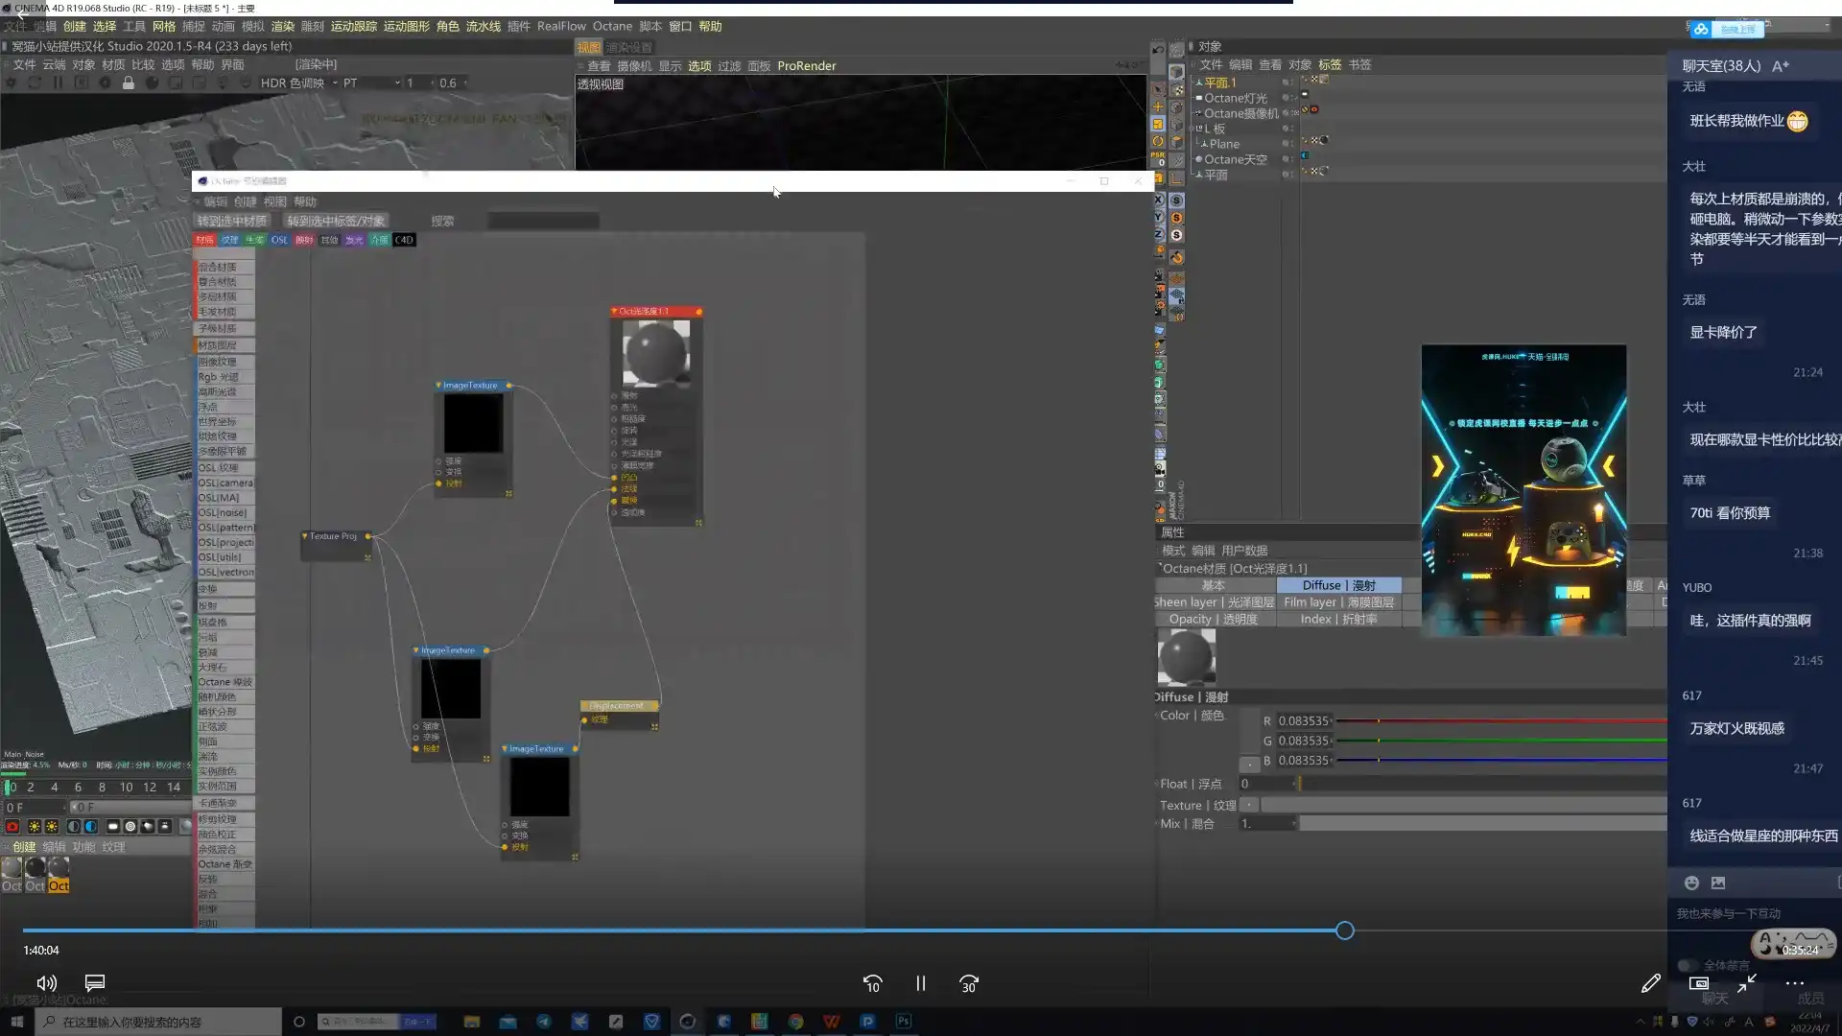Image resolution: width=1842 pixels, height=1036 pixels.
Task: Open the PT render kernel dropdown
Action: 371,83
